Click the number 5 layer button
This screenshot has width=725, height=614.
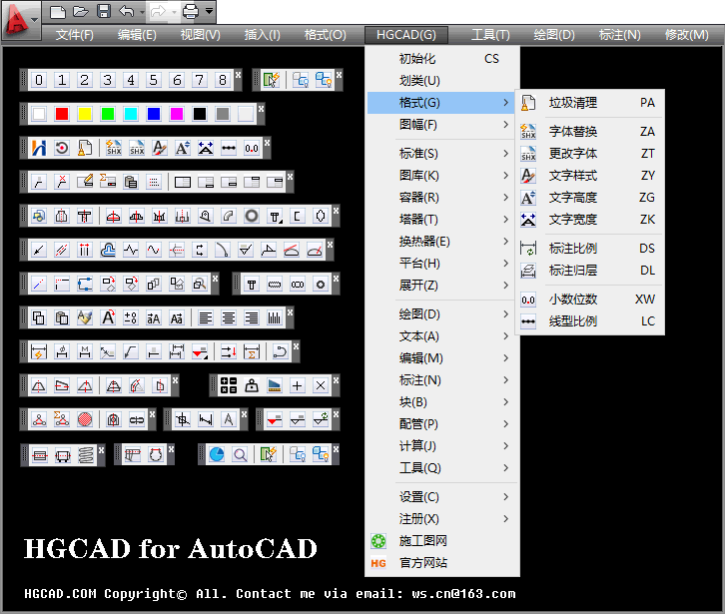[154, 80]
